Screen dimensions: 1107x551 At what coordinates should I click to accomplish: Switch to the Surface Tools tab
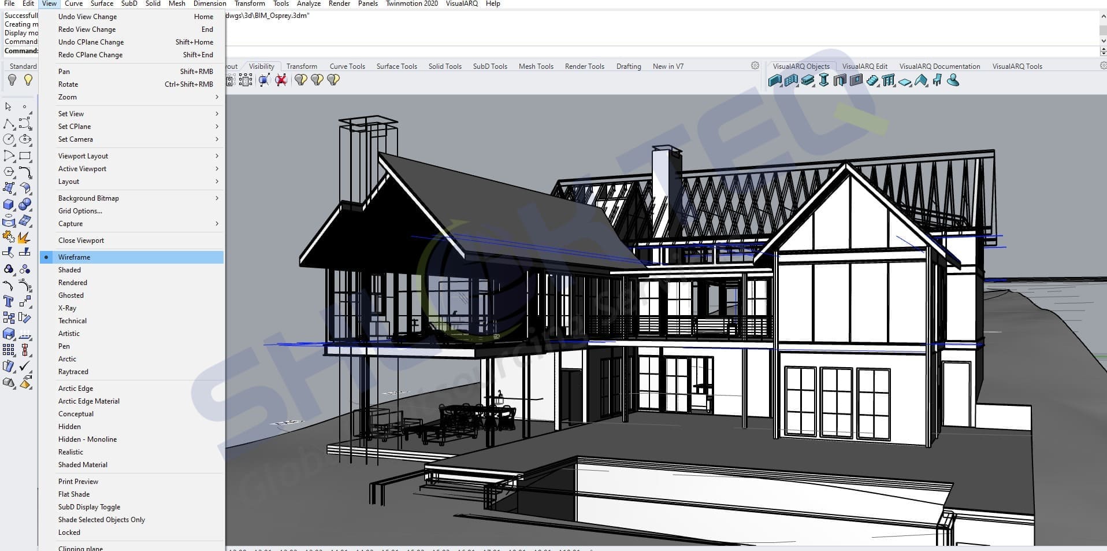(396, 66)
